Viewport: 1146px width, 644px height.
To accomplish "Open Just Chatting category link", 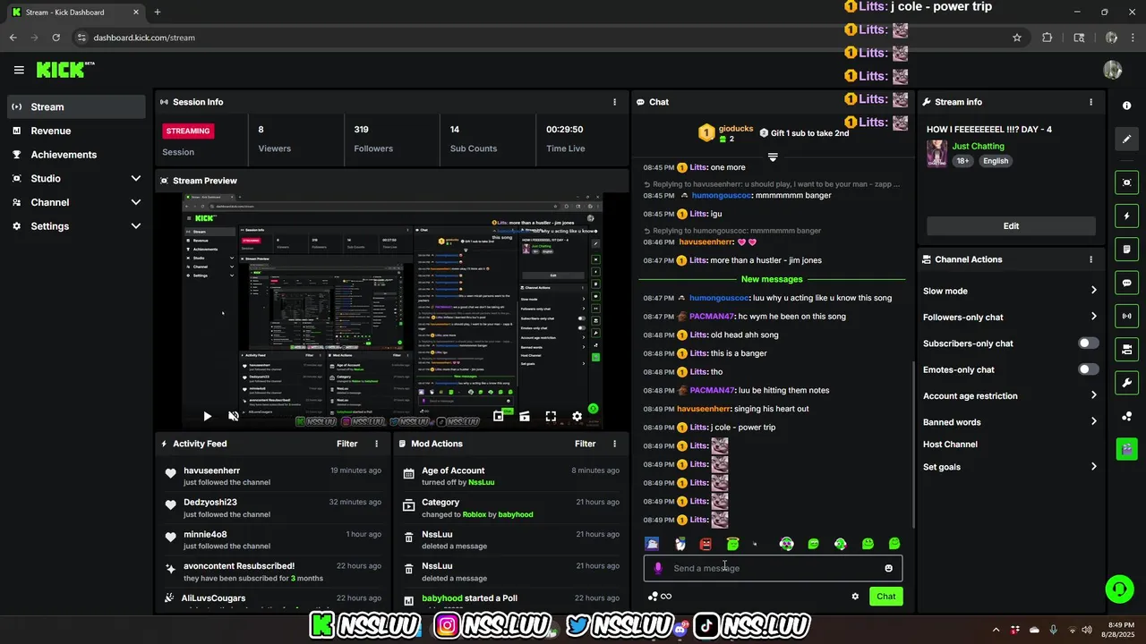I will (978, 146).
